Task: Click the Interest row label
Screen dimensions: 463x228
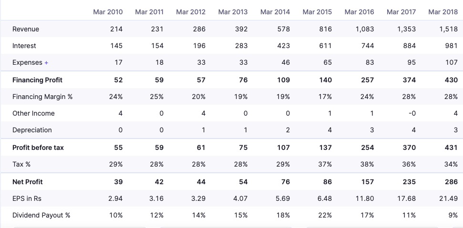Action: coord(24,46)
